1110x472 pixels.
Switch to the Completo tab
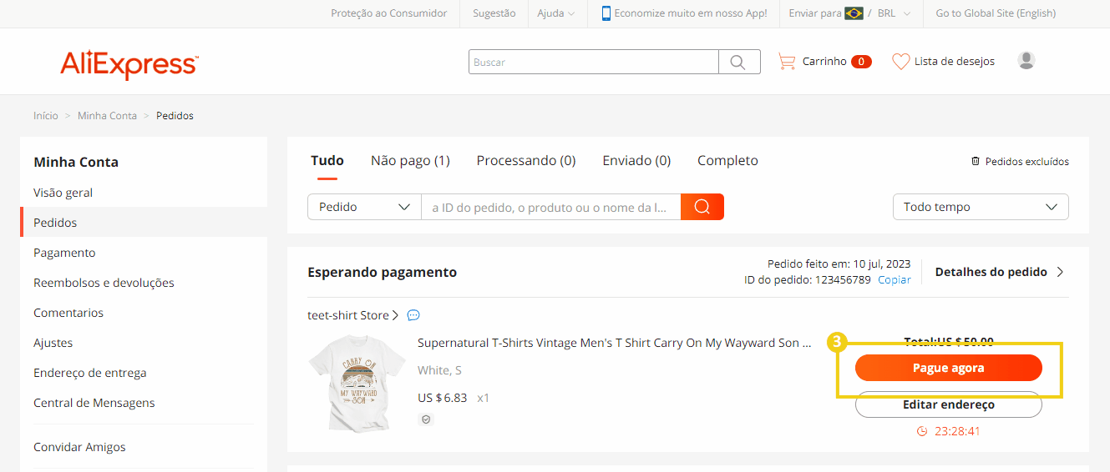point(727,160)
